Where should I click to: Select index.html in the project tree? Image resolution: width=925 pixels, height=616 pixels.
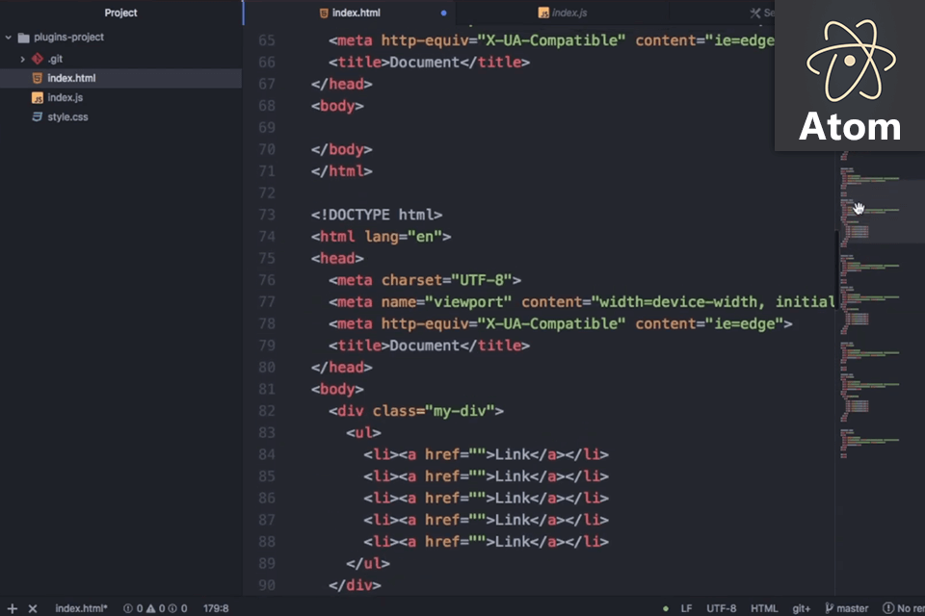(x=121, y=78)
